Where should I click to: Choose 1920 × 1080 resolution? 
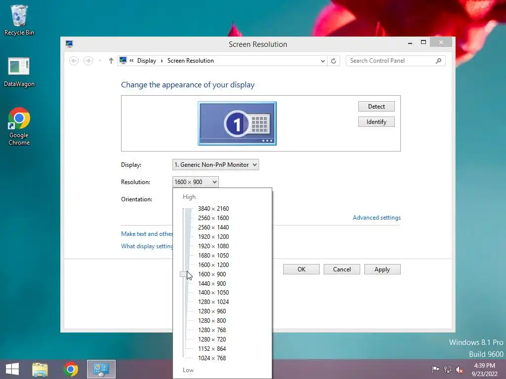point(213,246)
